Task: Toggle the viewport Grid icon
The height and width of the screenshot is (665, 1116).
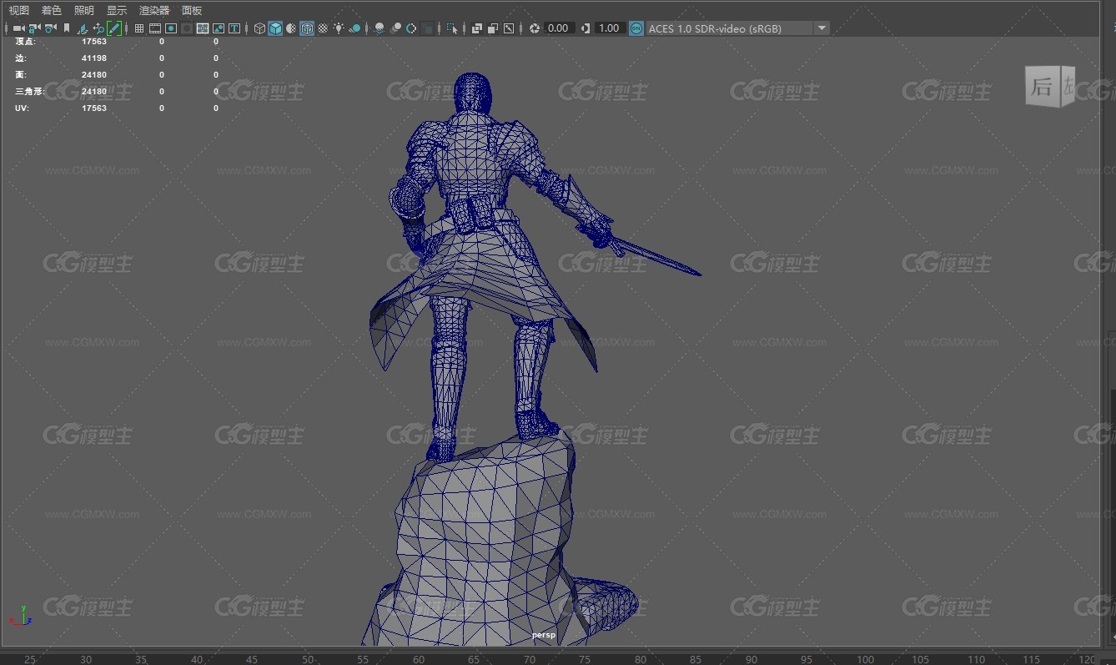Action: [139, 28]
